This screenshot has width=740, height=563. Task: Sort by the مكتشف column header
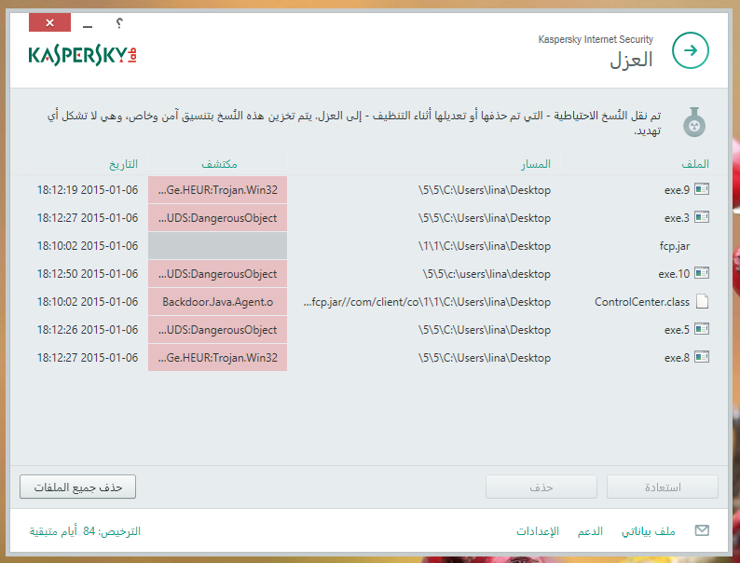click(219, 164)
